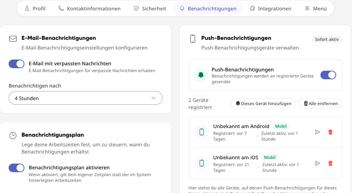Click the bell icon in Benachrichtigungen tab

tap(182, 9)
